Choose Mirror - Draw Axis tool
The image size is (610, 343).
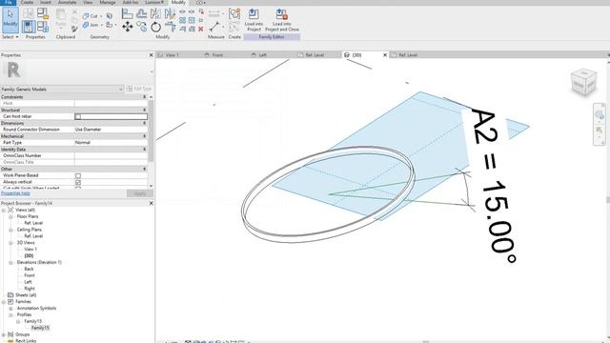click(x=170, y=13)
